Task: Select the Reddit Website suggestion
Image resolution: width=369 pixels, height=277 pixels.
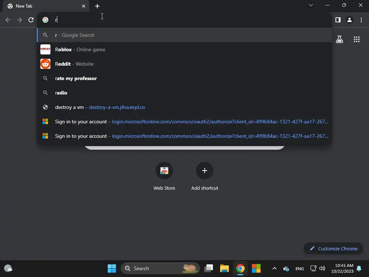Action: coord(184,64)
